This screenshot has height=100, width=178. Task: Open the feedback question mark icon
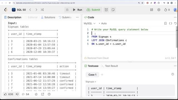click(x=49, y=94)
